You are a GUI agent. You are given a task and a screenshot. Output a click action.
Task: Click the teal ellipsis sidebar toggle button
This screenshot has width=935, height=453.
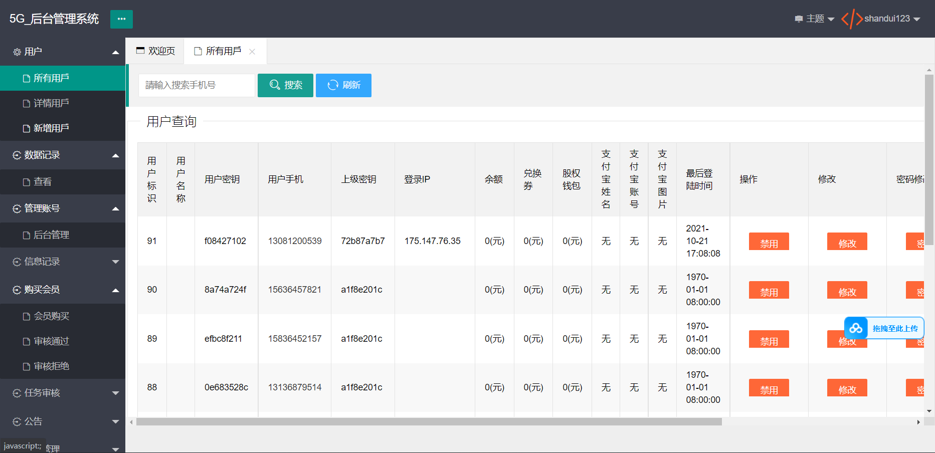coord(121,19)
